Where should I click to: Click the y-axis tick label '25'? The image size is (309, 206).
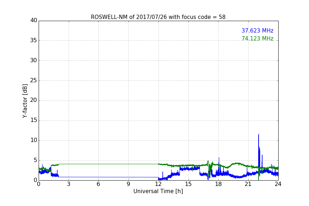tap(34, 80)
